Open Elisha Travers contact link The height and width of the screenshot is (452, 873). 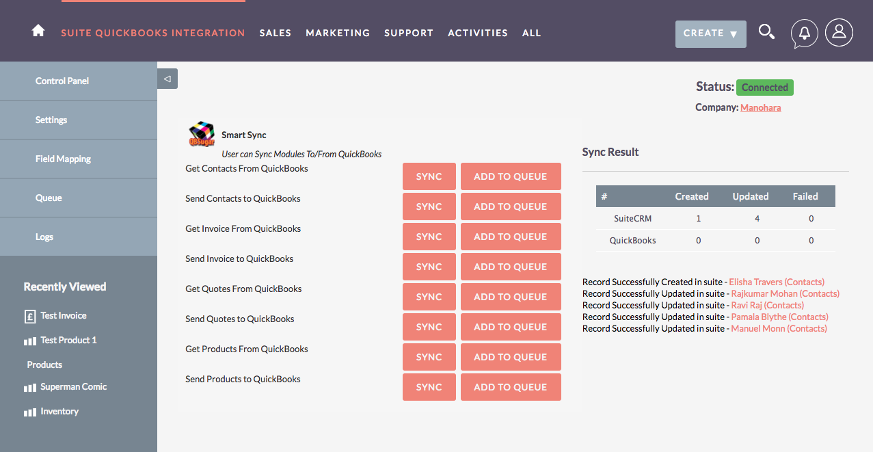click(777, 282)
